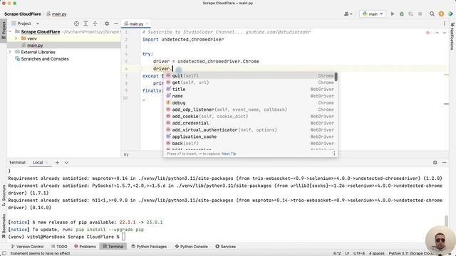Expand External Libraries node
456x256 pixels.
click(x=10, y=52)
